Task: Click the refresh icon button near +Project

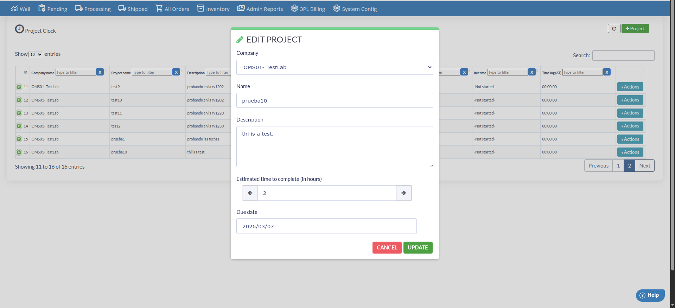Action: click(x=614, y=28)
